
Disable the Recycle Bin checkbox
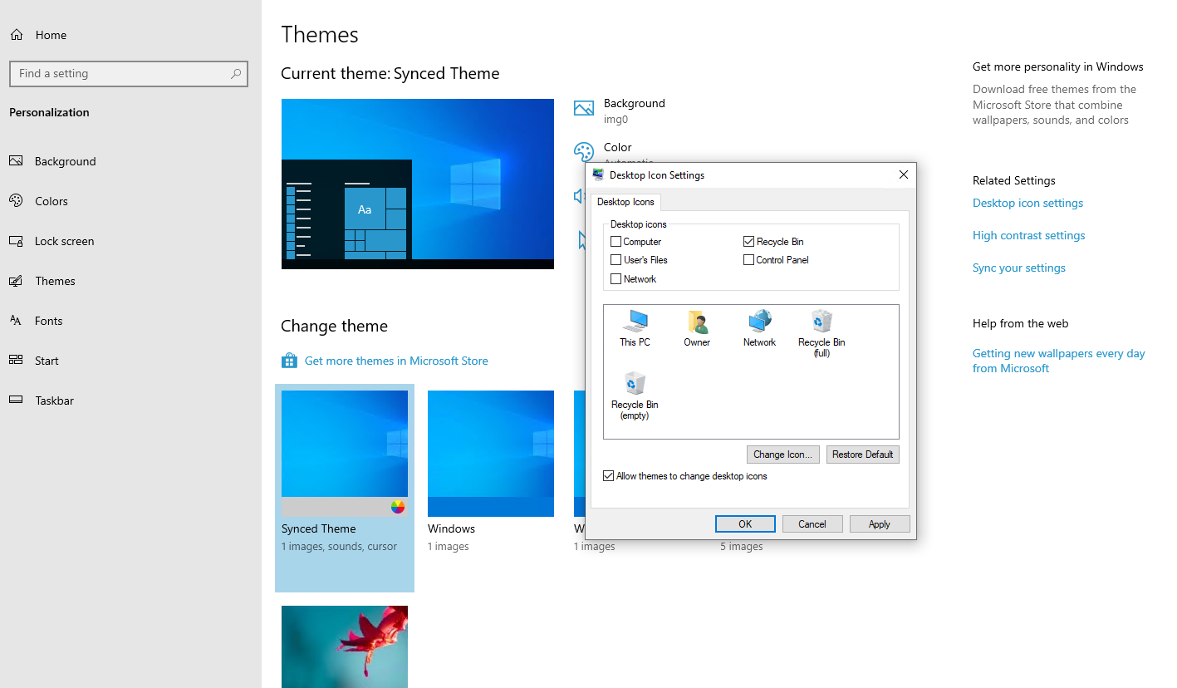(x=748, y=241)
